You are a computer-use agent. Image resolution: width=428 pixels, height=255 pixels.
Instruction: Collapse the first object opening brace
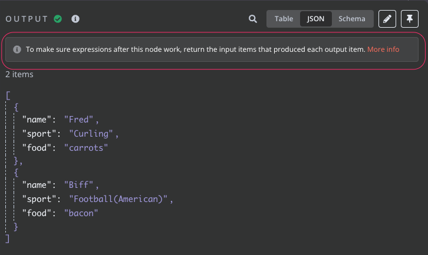16,107
